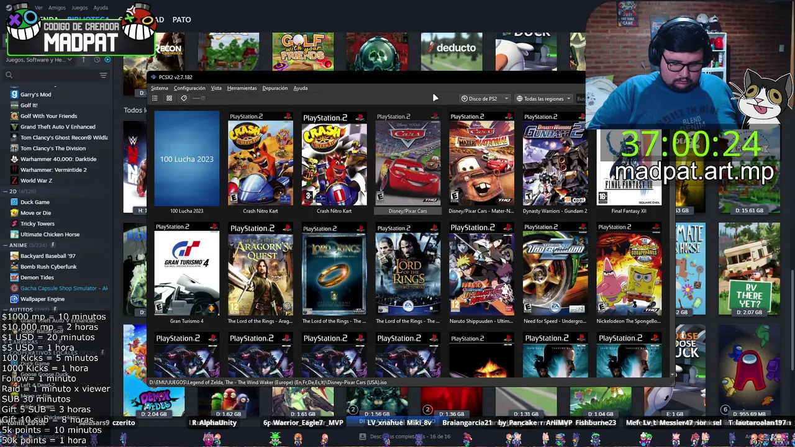The image size is (795, 447).
Task: Click Garry's Mod icon in Steam sidebar
Action: pyautogui.click(x=14, y=94)
